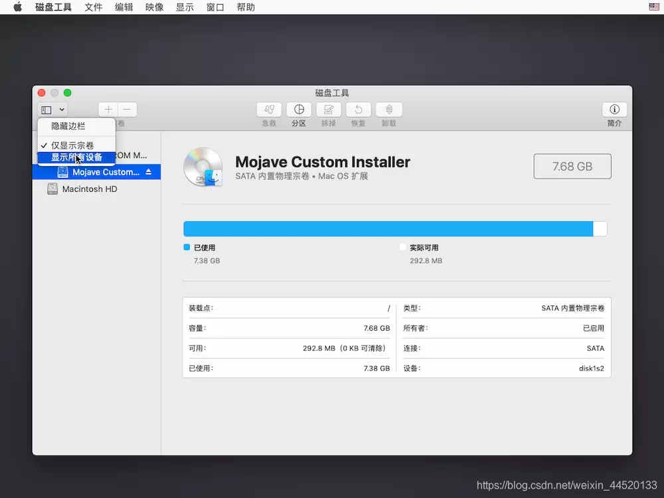Open the 帮助 menu
Screen dimensions: 664x498
click(x=246, y=7)
